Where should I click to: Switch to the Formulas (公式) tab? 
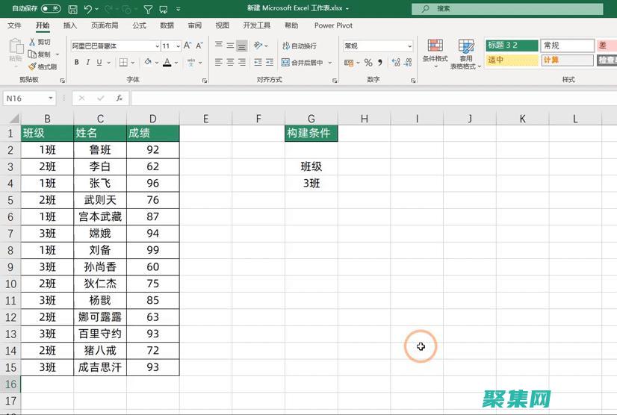(x=139, y=25)
